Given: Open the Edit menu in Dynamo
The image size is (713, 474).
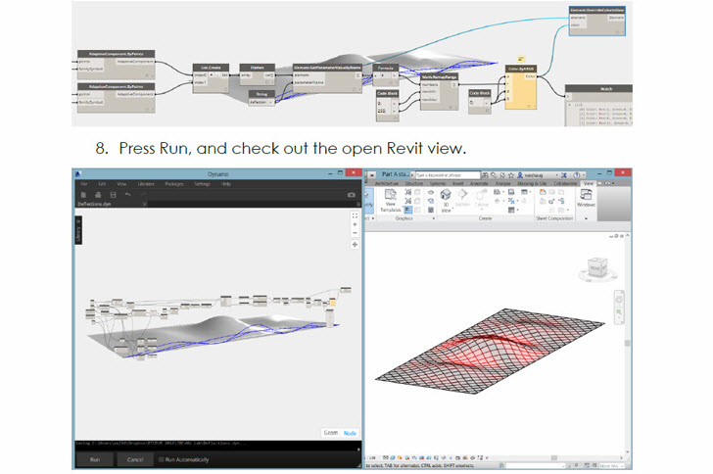Looking at the screenshot, I should pyautogui.click(x=102, y=184).
